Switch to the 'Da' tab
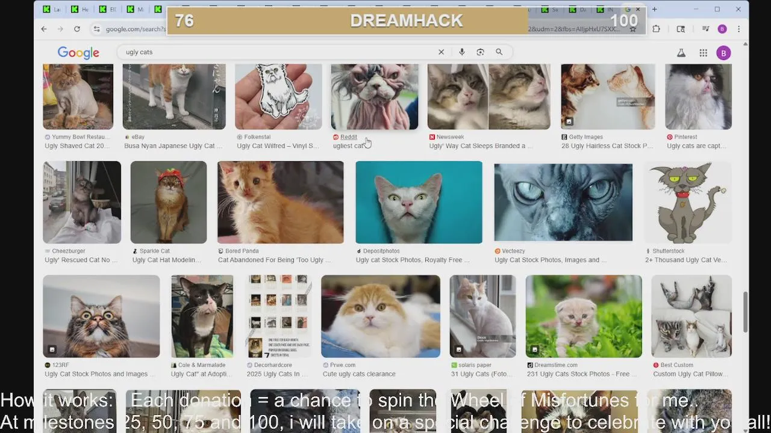 (x=578, y=10)
